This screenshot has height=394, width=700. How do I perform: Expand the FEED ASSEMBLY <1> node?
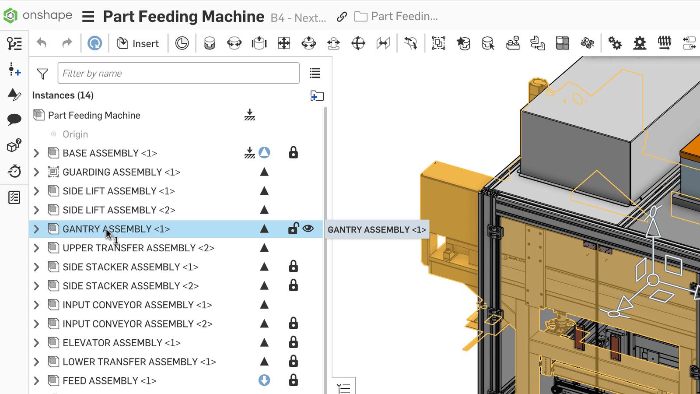click(x=36, y=381)
